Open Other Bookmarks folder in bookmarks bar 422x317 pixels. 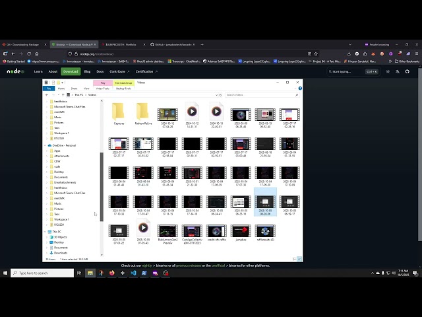point(407,61)
